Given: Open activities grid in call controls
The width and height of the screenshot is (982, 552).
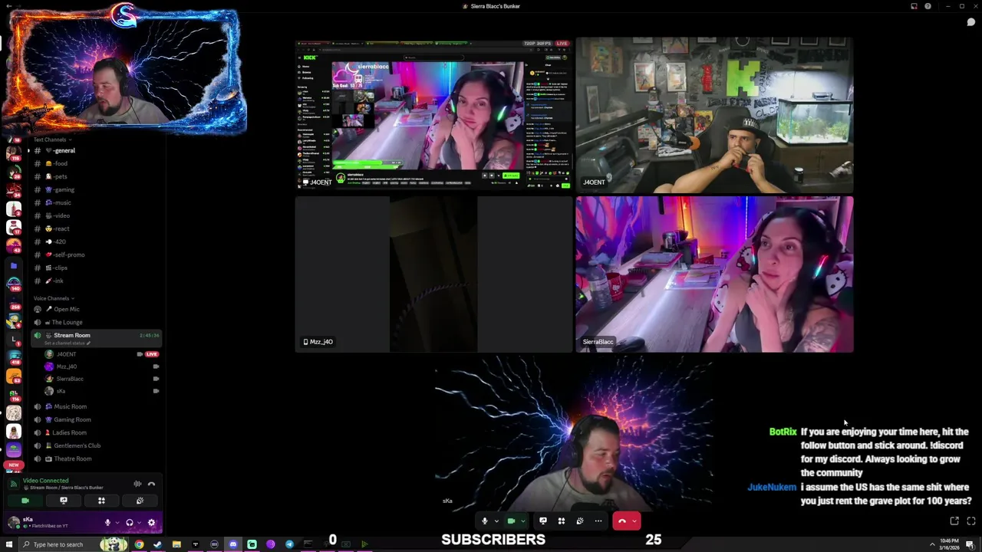Looking at the screenshot, I should 561,521.
